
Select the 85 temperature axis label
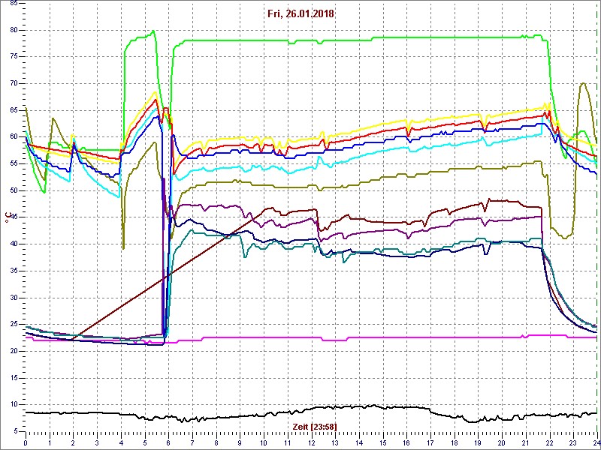[x=14, y=4]
